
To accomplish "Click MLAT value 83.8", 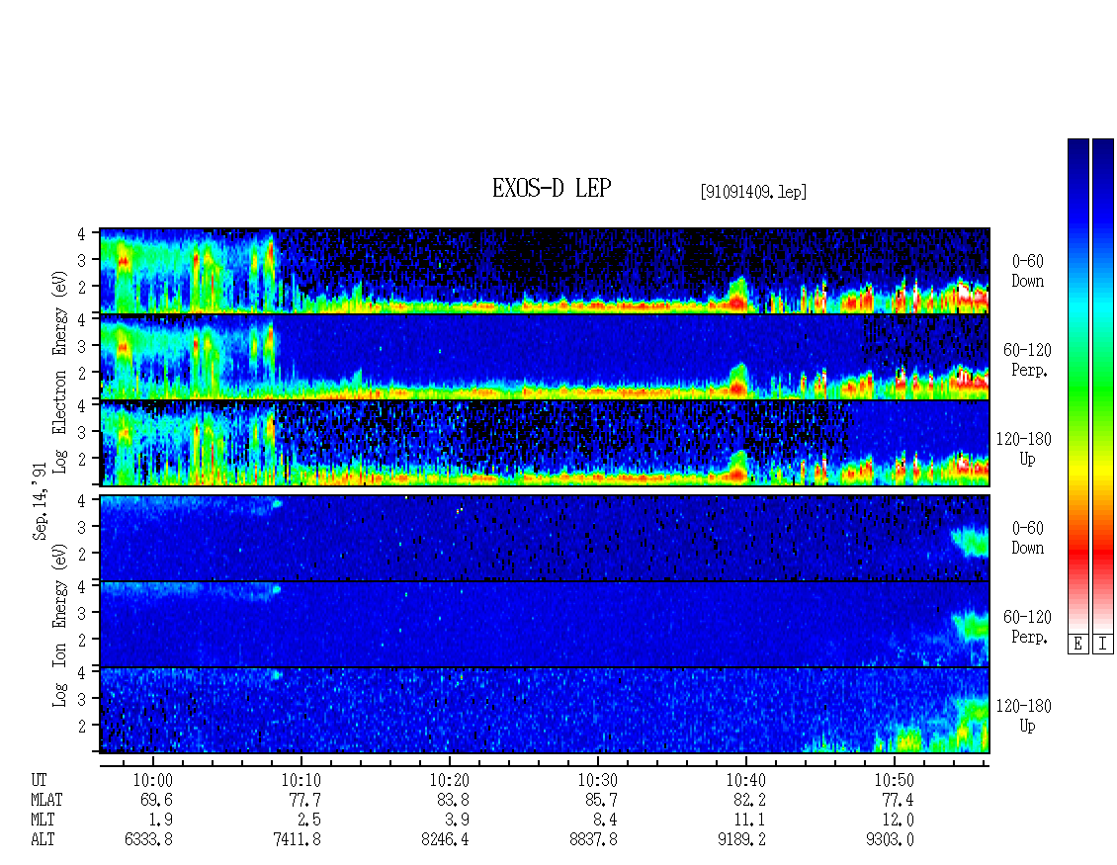I will (453, 800).
